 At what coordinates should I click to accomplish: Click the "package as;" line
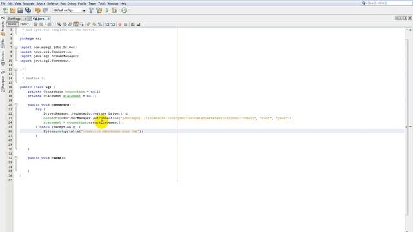30,39
